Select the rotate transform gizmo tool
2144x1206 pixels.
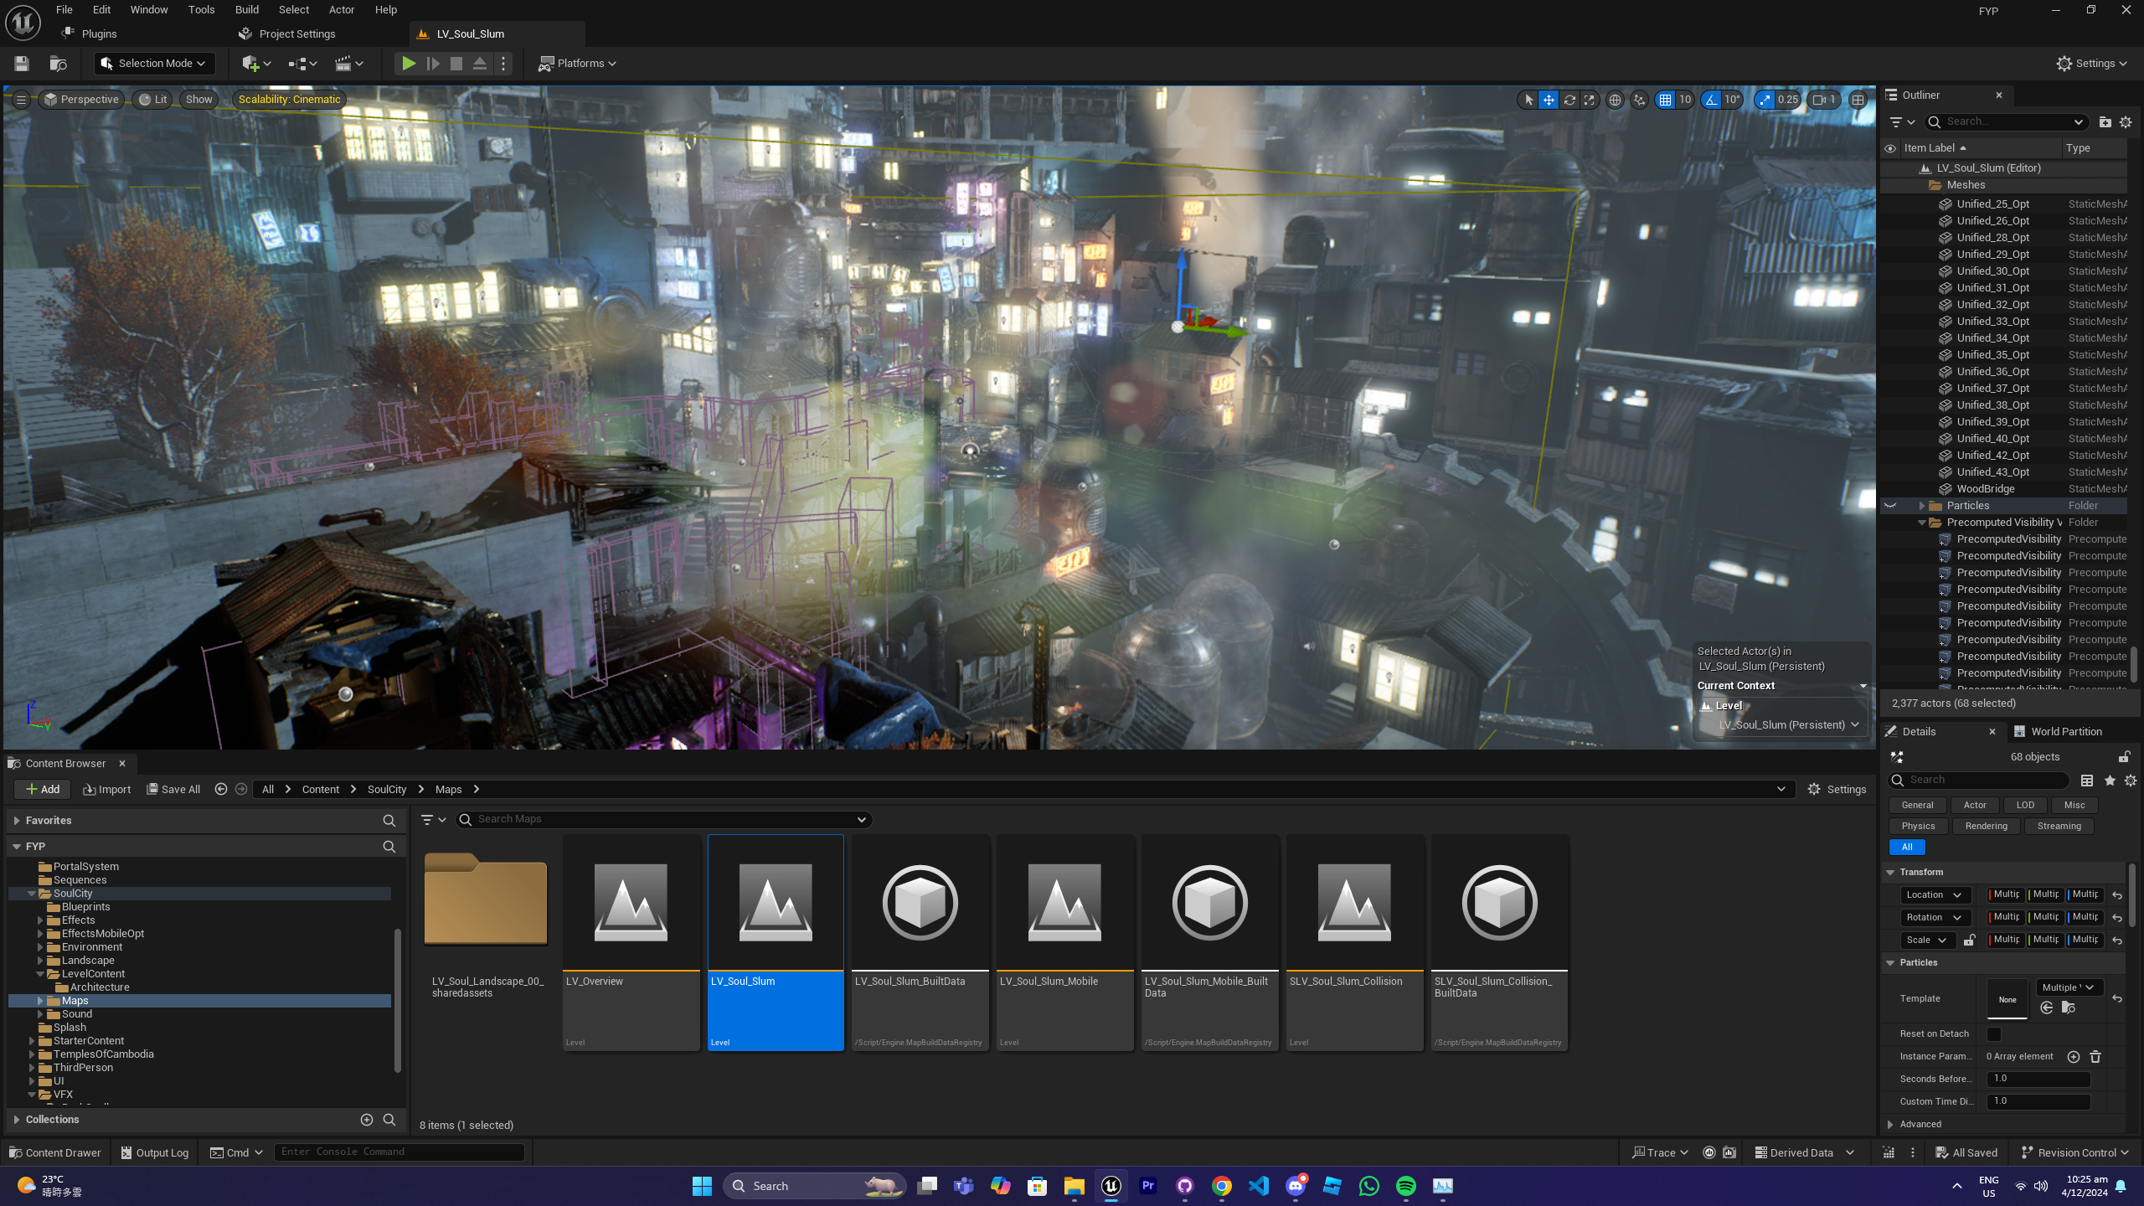pos(1569,100)
